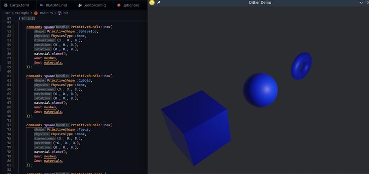
Task: Click the pin icon in Dither Demo titlebar
Action: point(159,3)
